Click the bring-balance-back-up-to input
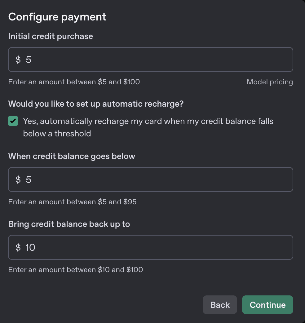Image resolution: width=305 pixels, height=323 pixels. [151, 247]
